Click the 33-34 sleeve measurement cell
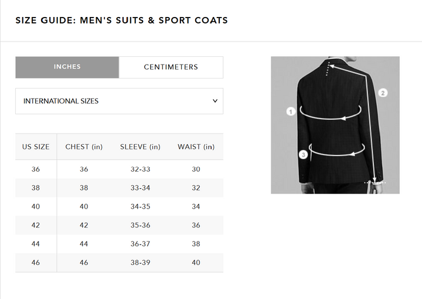422x299 pixels. tap(140, 188)
